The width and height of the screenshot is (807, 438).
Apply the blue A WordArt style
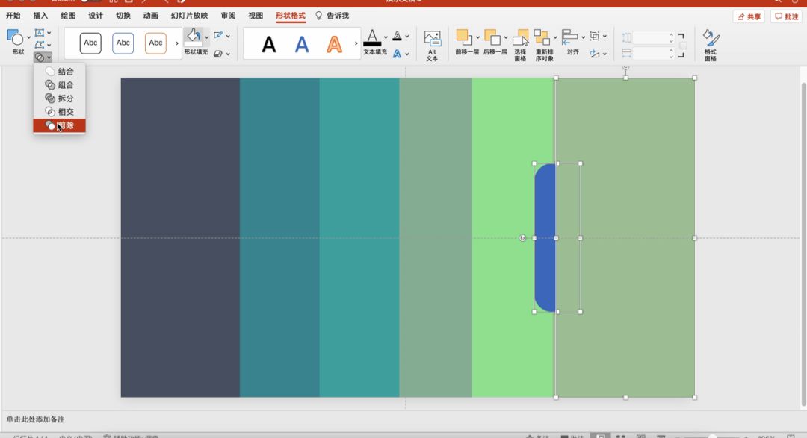[302, 45]
